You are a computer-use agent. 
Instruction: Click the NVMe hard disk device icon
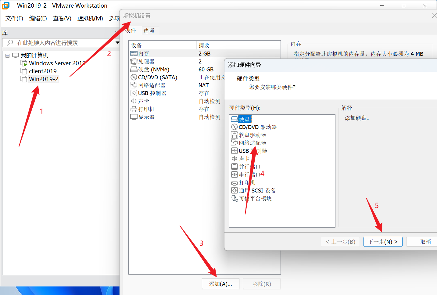click(134, 70)
